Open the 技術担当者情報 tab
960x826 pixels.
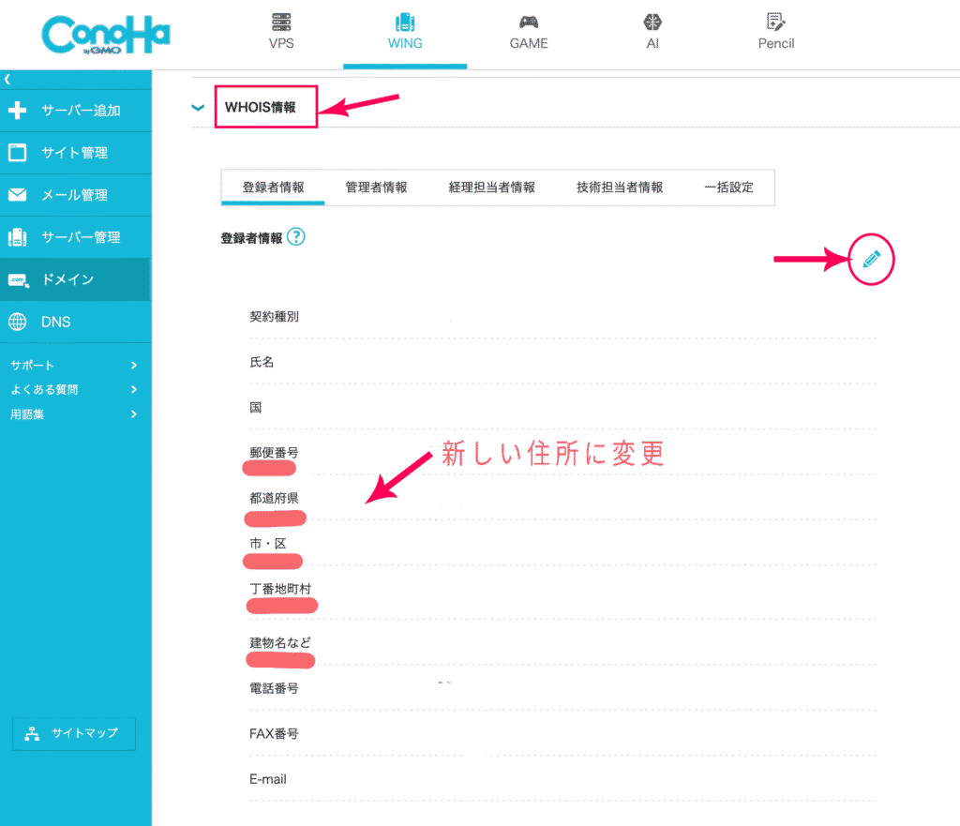(619, 188)
